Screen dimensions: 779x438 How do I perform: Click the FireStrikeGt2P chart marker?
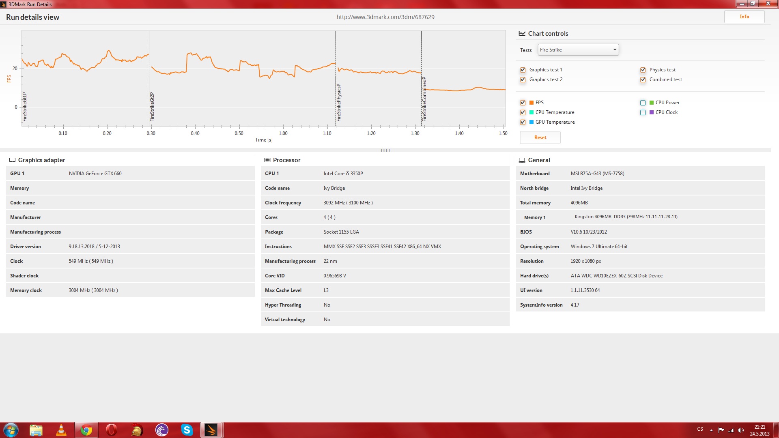(152, 107)
